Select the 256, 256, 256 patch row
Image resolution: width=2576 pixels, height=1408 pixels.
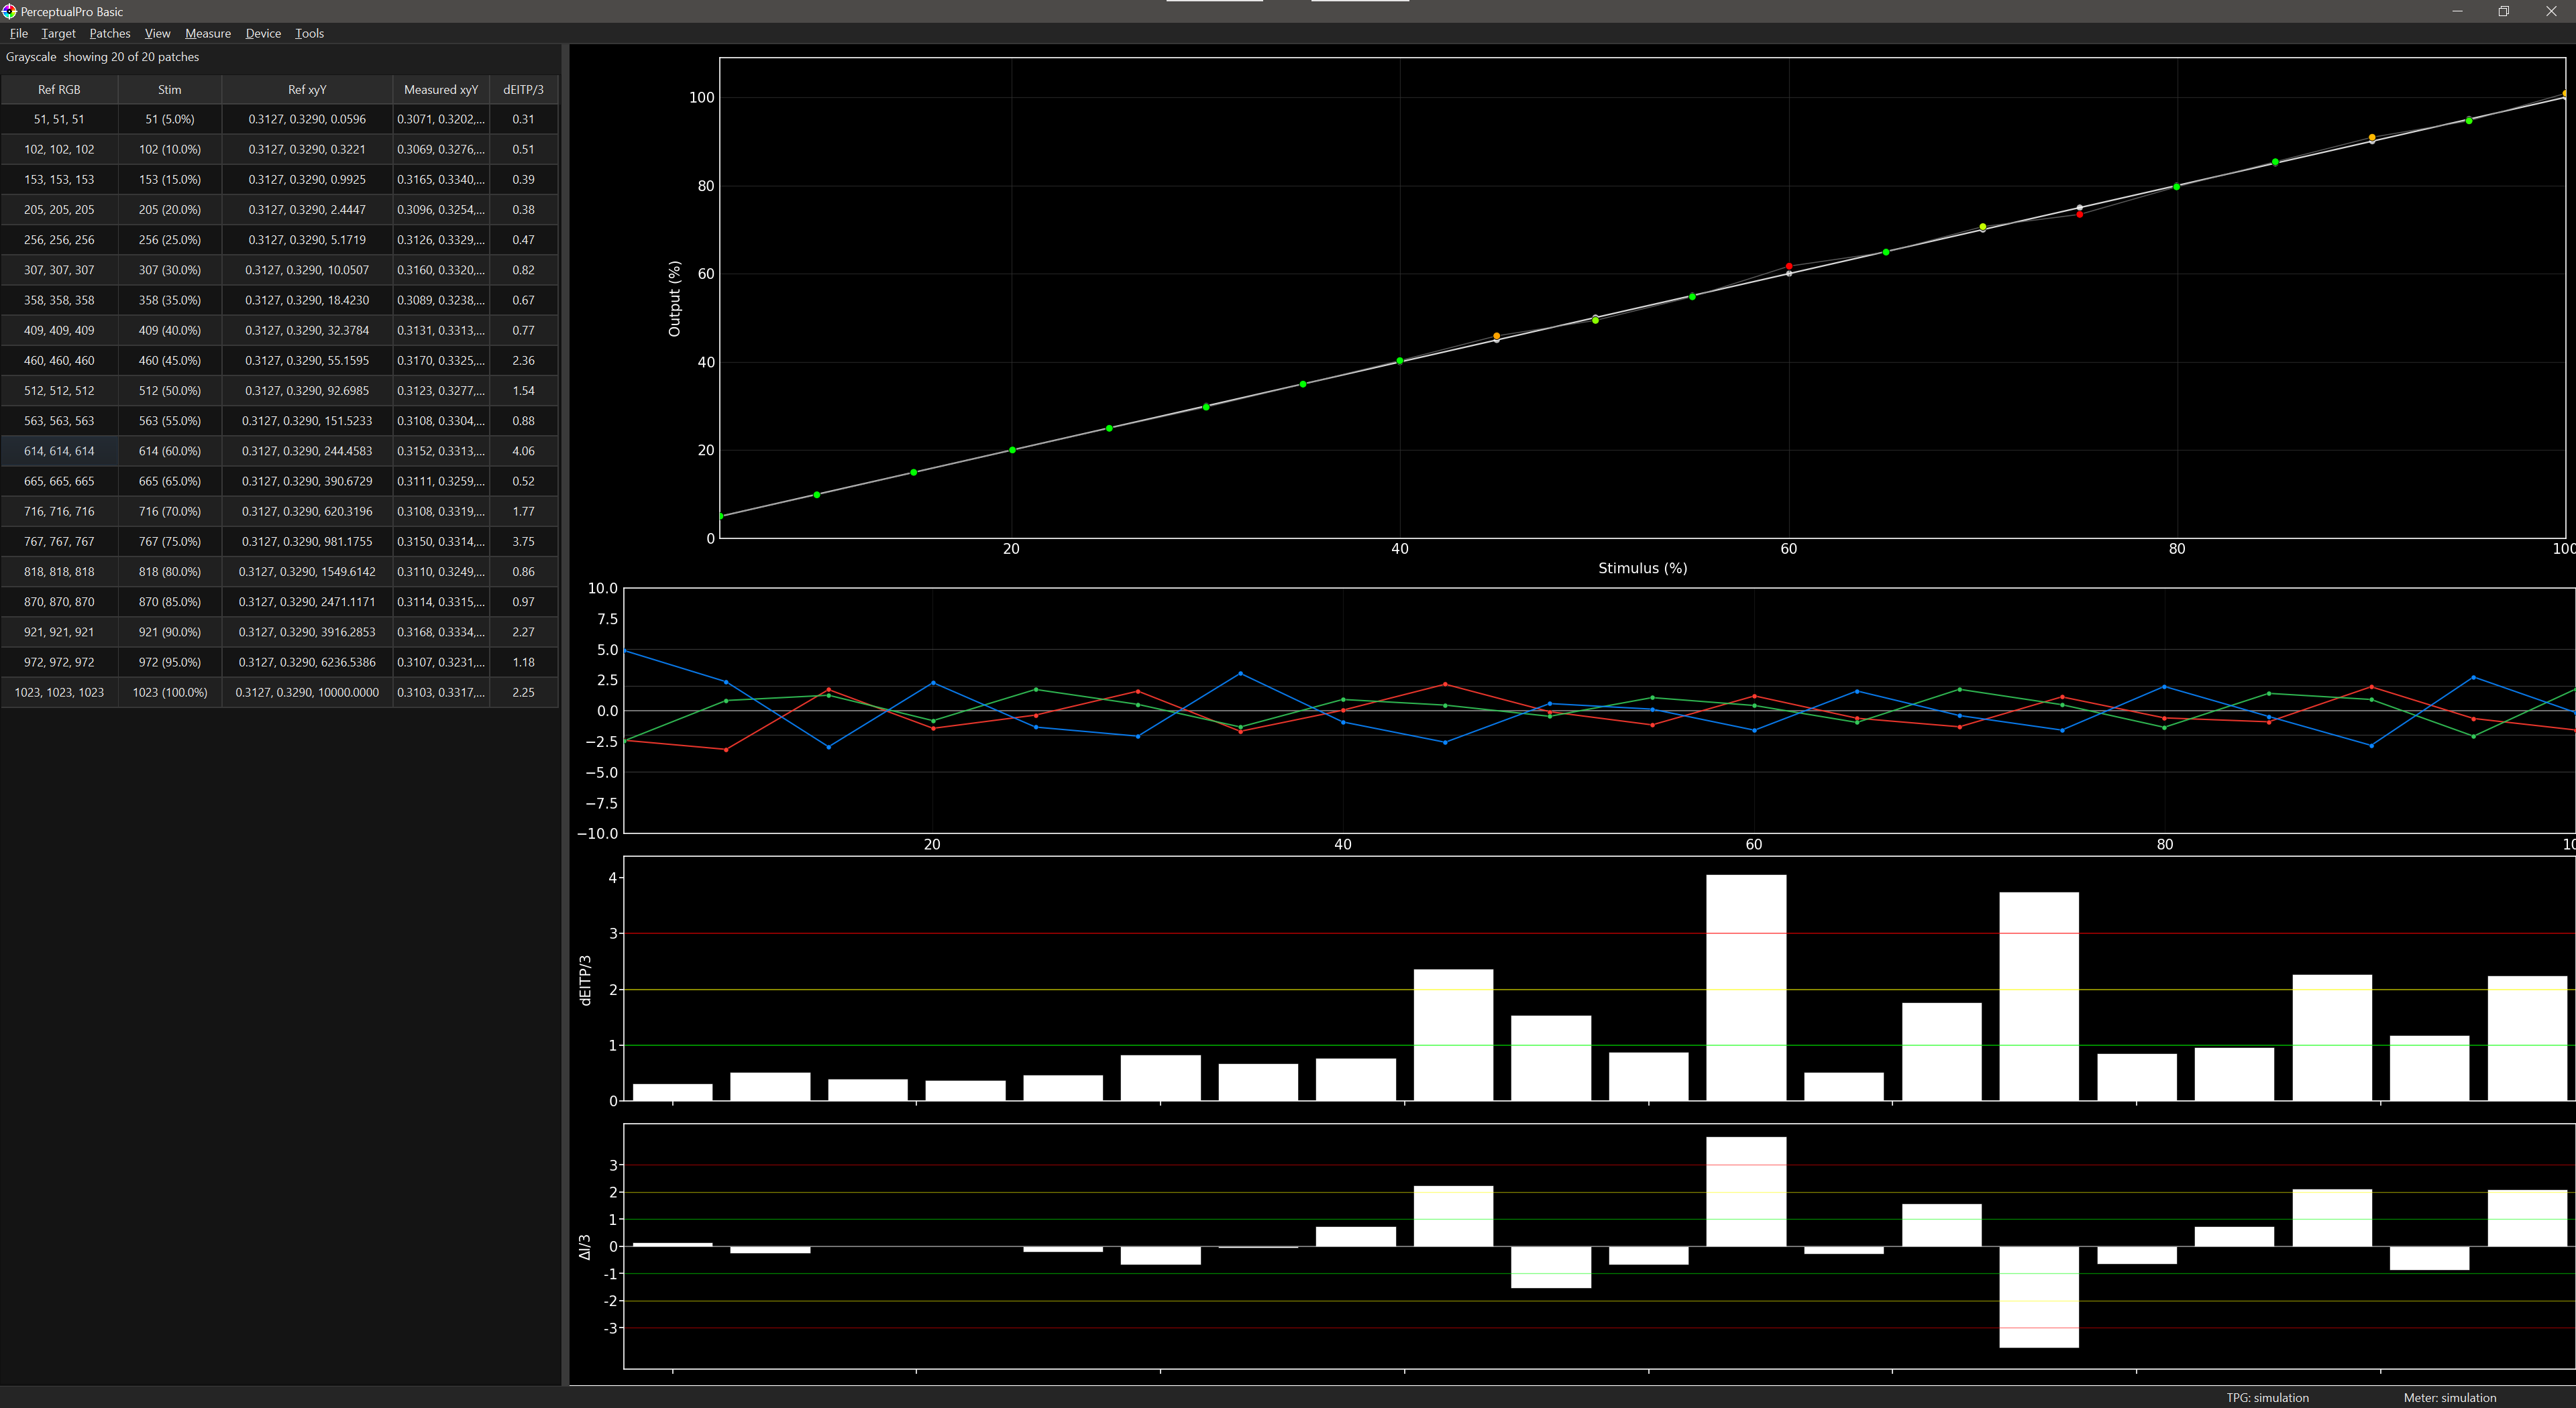pyautogui.click(x=279, y=240)
